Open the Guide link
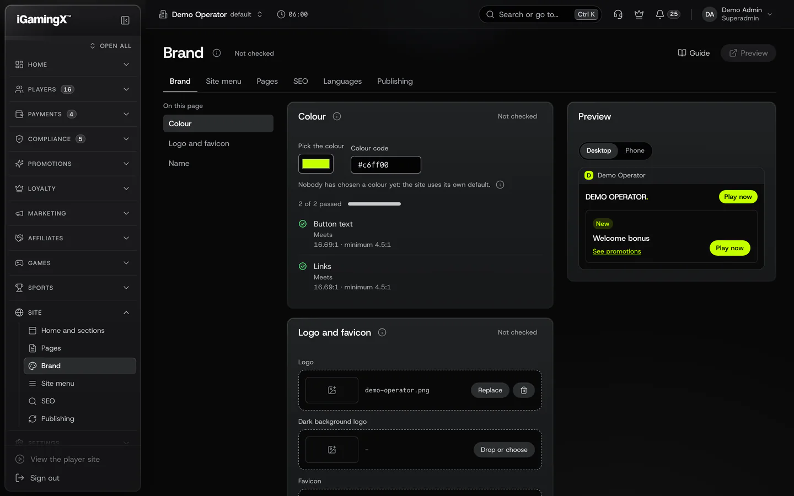794x496 pixels. click(694, 53)
